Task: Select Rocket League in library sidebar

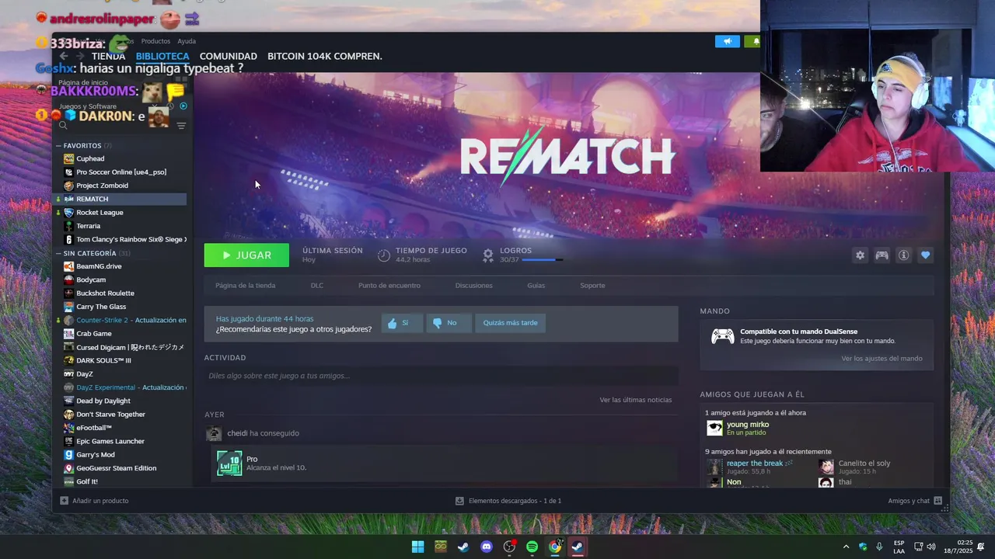Action: pyautogui.click(x=99, y=213)
